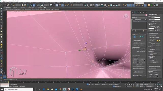163x91 pixels.
Task: Open the Create command panel tab
Action: pyautogui.click(x=132, y=12)
